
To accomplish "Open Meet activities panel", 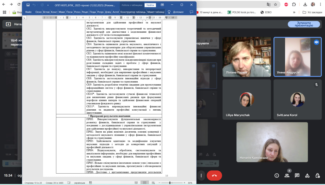I will click(307, 176).
